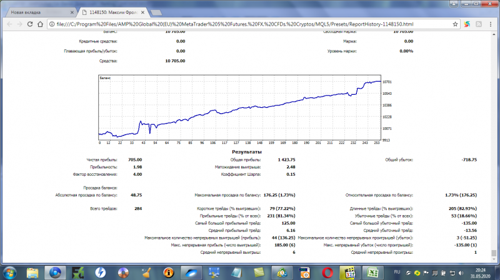Open the green sticky notes taskbar icon
This screenshot has width=500, height=280.
pyautogui.click(x=259, y=273)
